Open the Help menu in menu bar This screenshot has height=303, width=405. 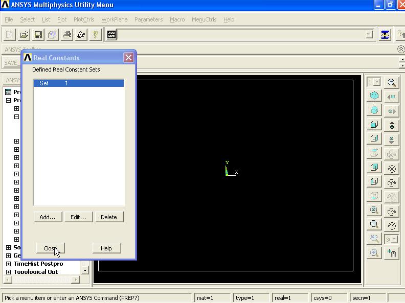click(x=229, y=19)
